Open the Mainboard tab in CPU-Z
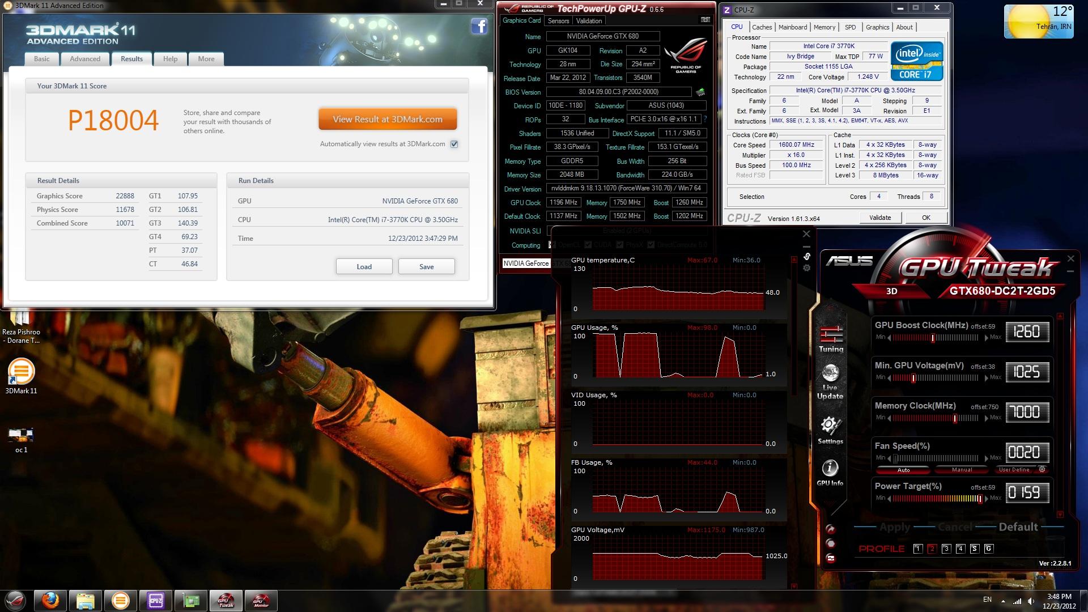 (792, 27)
